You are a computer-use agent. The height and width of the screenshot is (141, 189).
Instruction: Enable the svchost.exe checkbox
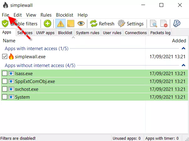[x=5, y=89]
